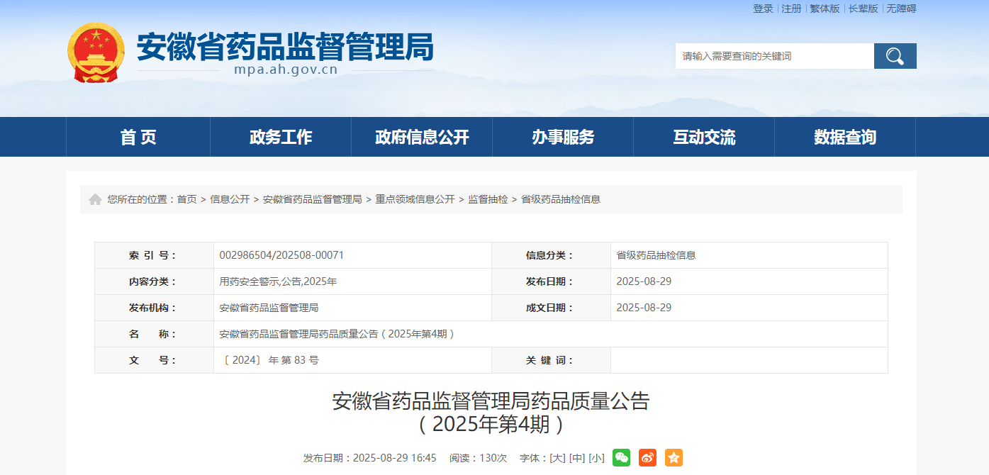Click the 阅读：130次 read count
Viewport: 989px width, 475px height.
click(x=478, y=458)
